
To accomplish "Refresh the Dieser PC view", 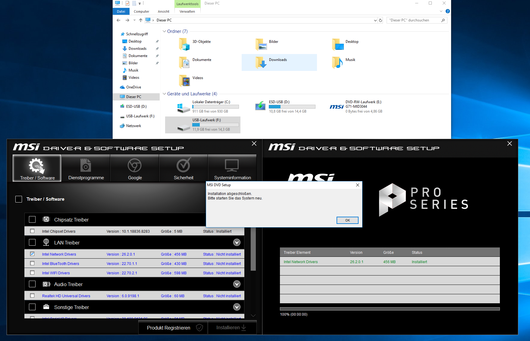I will tap(381, 20).
